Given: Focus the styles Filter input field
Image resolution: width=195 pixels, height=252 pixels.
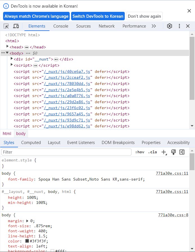Looking at the screenshot, I should pos(66,152).
